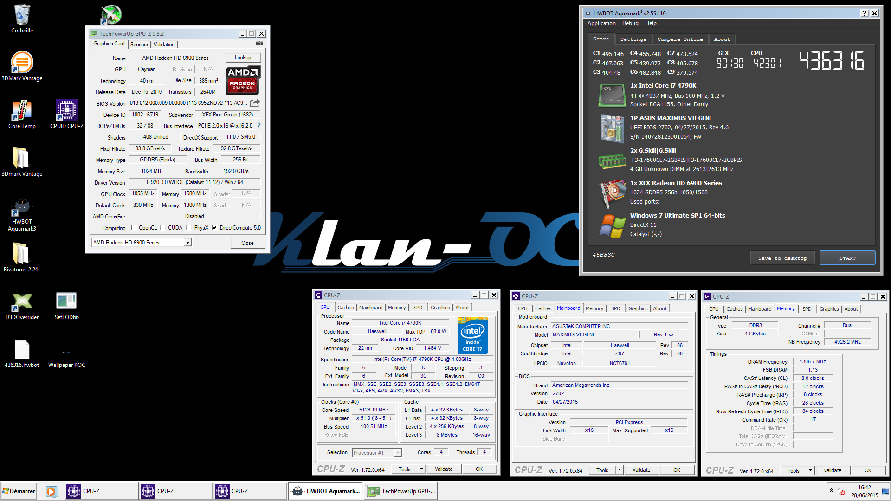Select SPD tab in the rightmost CPU-Z window
This screenshot has height=501, width=891.
click(807, 309)
